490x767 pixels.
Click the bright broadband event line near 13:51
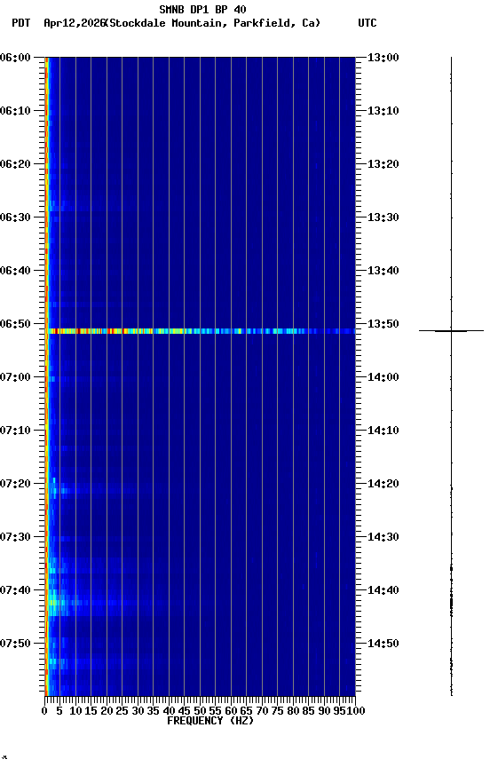point(202,331)
